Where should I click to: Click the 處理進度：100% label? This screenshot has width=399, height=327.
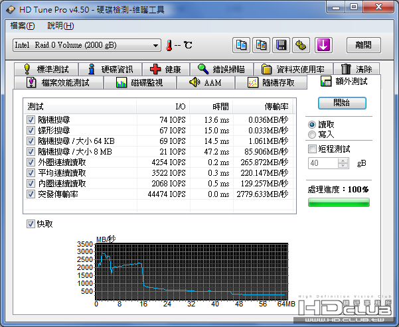click(x=338, y=190)
